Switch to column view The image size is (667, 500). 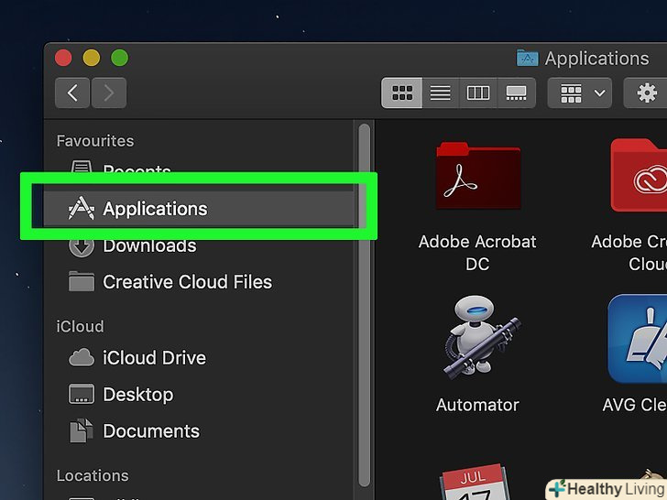[477, 92]
